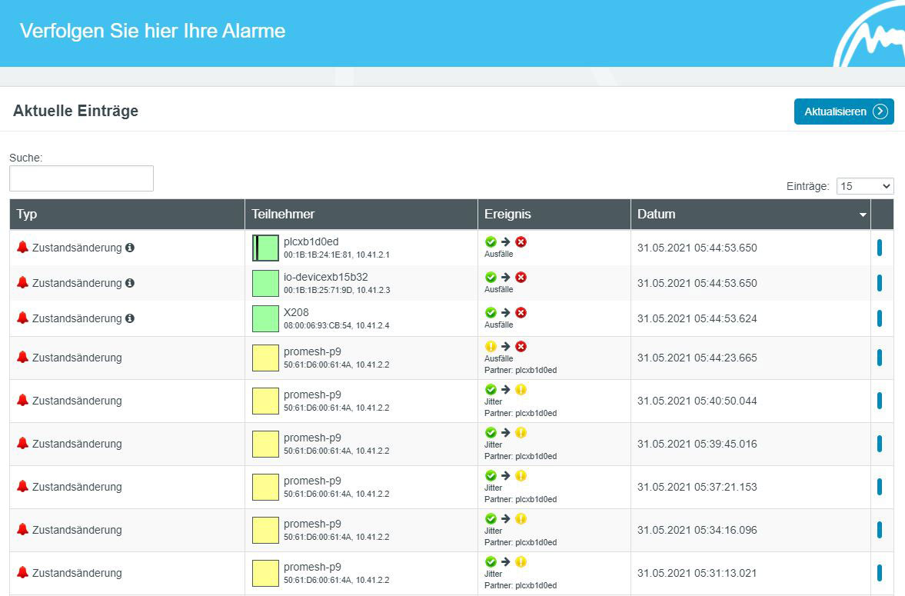The height and width of the screenshot is (596, 905).
Task: Sort by the Ereignis column header
Action: pos(507,215)
